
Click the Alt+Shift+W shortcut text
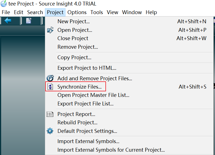(191, 38)
